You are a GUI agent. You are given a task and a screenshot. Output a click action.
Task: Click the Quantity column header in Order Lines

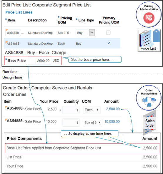(x=71, y=101)
